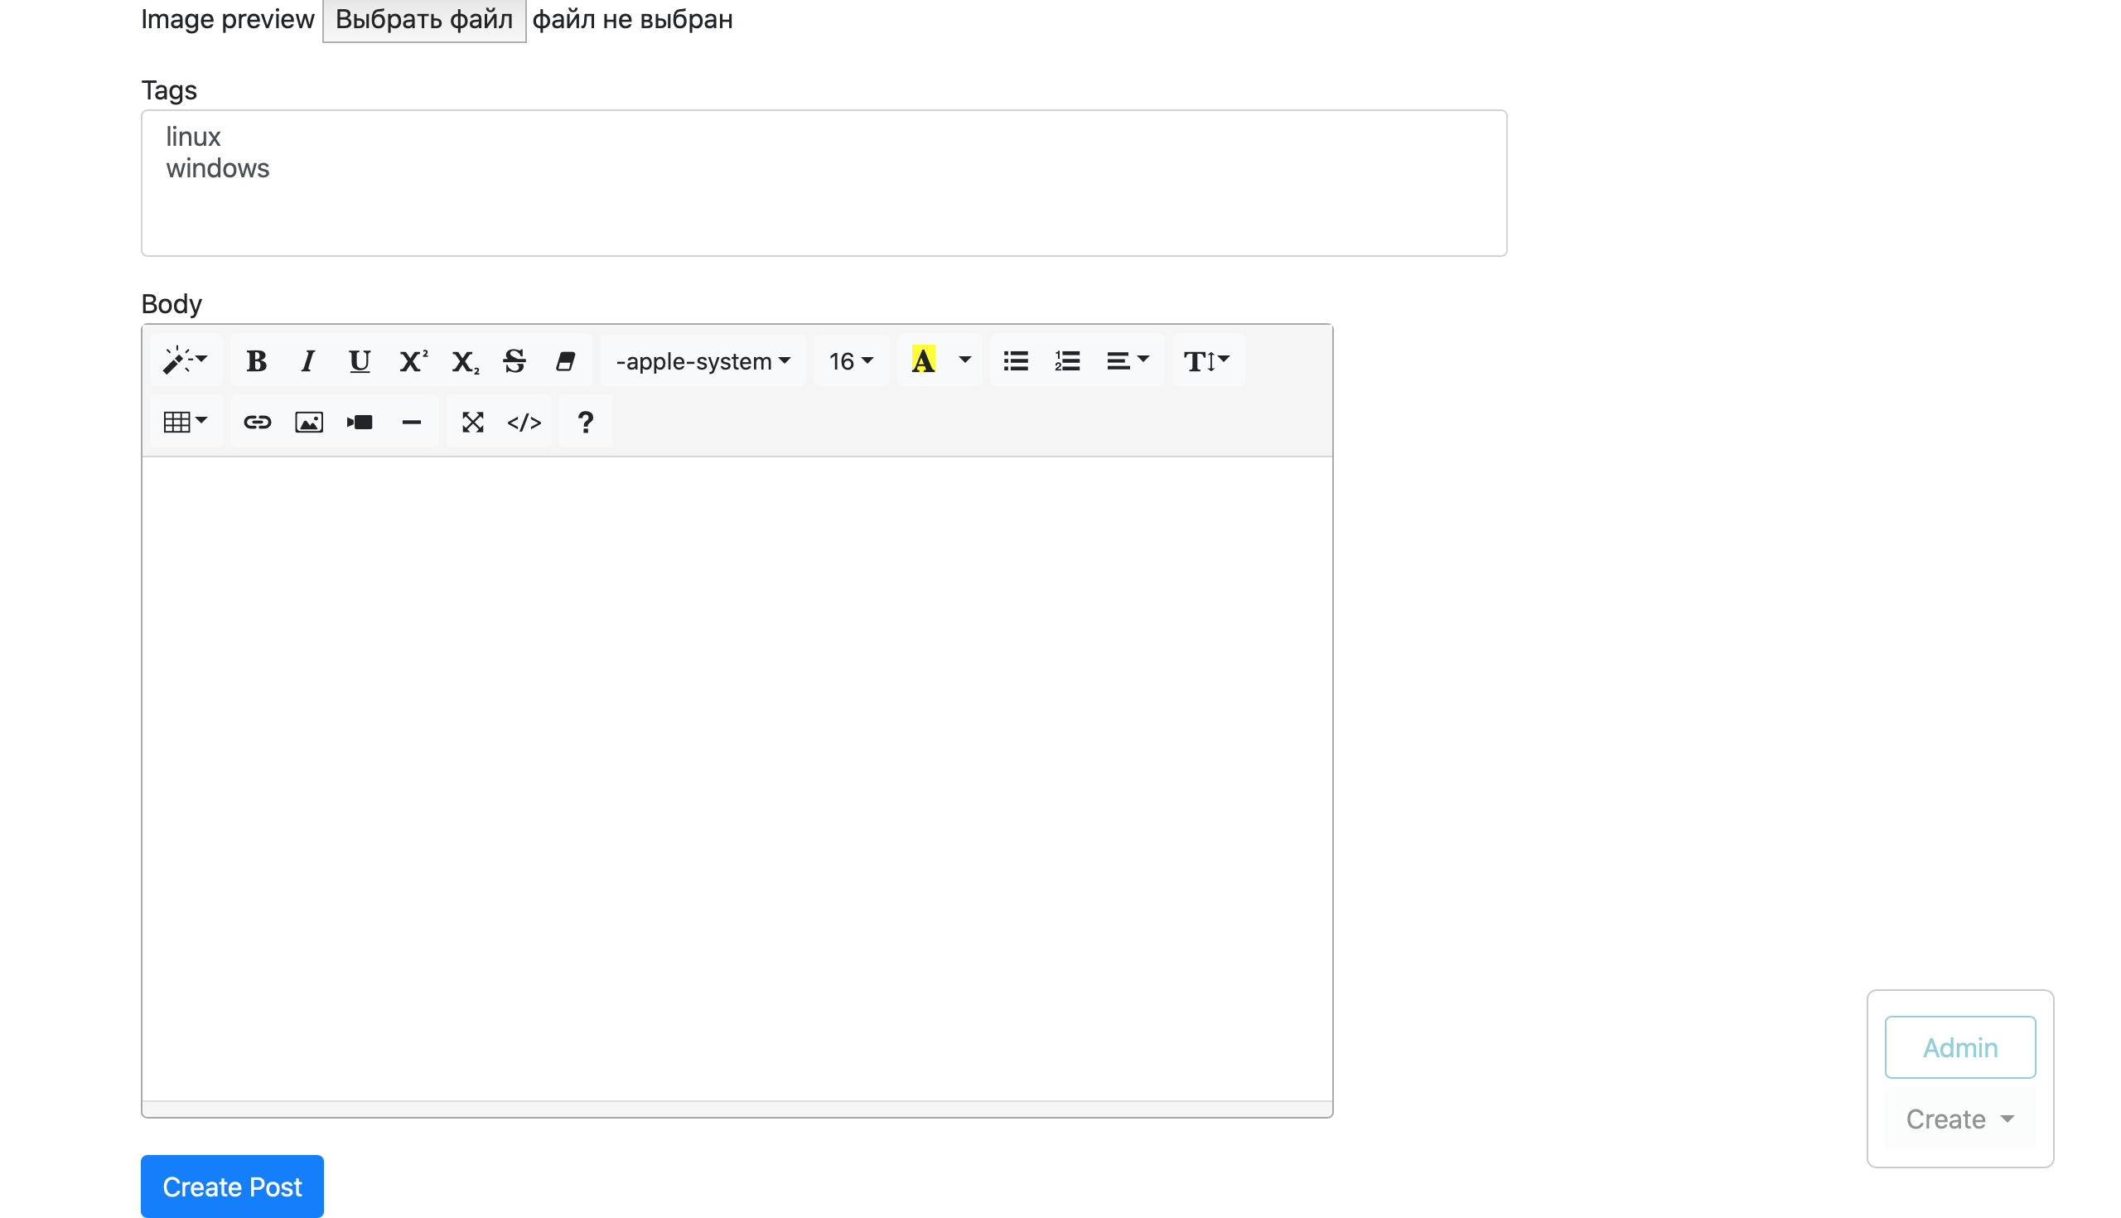Toggle fullscreen editing mode

[x=472, y=422]
